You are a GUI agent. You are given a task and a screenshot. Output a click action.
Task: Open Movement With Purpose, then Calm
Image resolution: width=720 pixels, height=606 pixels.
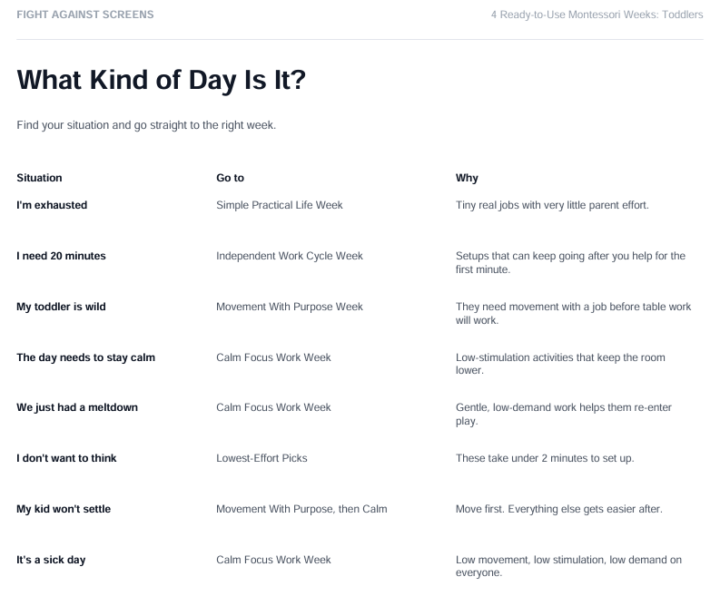click(301, 509)
